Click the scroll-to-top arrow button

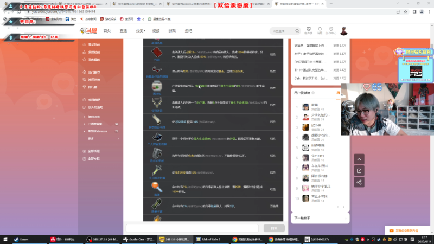(359, 159)
